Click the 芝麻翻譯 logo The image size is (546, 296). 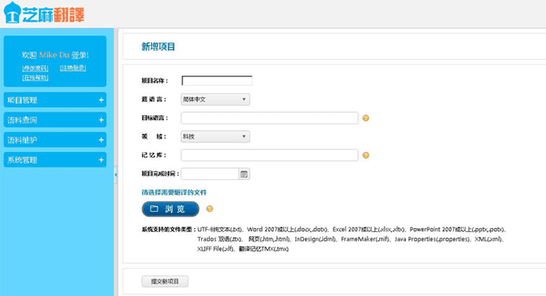[44, 13]
